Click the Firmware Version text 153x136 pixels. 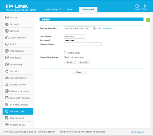pyautogui.click(x=30, y=132)
